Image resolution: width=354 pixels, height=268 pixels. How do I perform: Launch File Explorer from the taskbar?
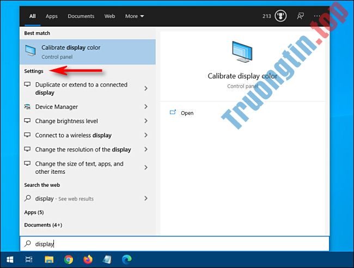49,260
